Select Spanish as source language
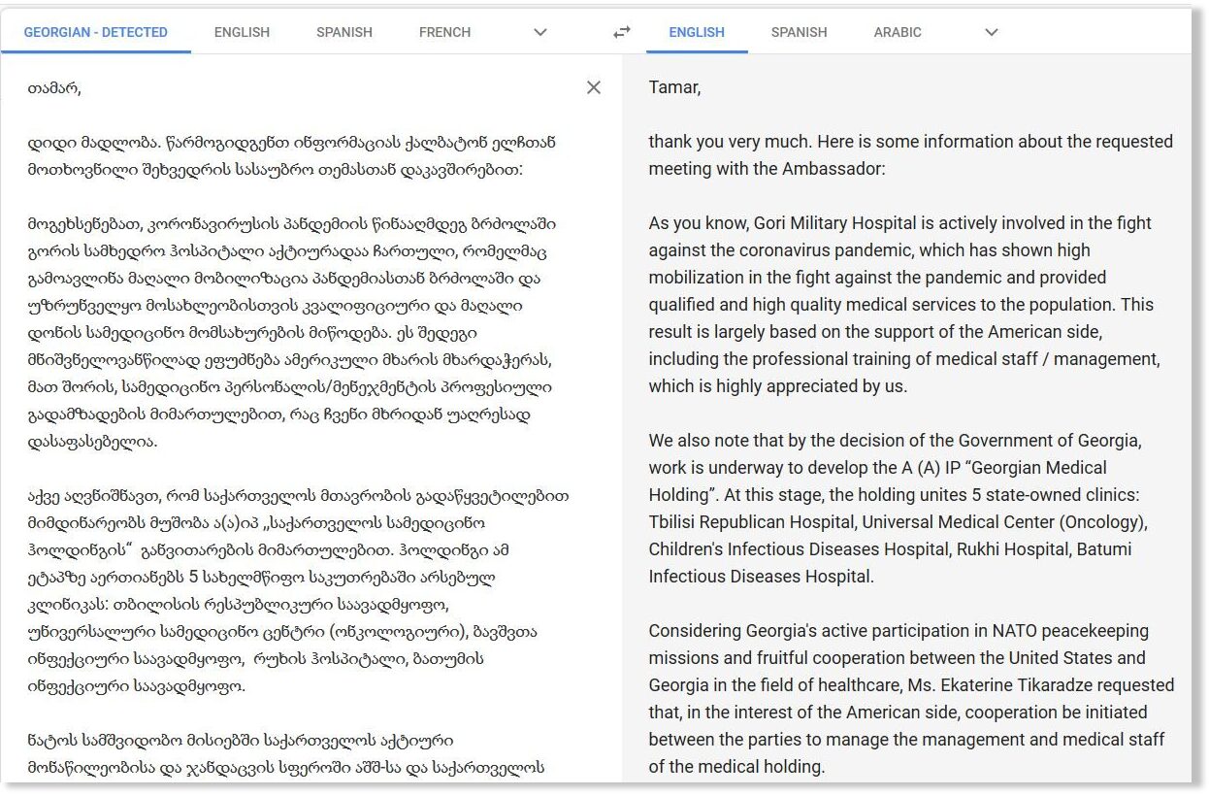Image resolution: width=1209 pixels, height=796 pixels. tap(344, 32)
